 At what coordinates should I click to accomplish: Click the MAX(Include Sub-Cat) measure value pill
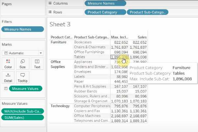pyautogui.click(x=22, y=111)
